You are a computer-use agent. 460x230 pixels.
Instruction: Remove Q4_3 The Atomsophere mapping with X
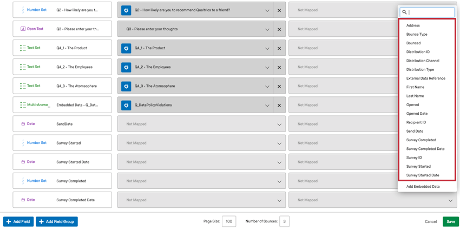click(x=279, y=87)
